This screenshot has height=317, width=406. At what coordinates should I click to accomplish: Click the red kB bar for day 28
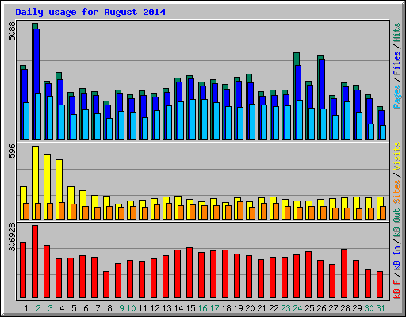tap(344, 273)
